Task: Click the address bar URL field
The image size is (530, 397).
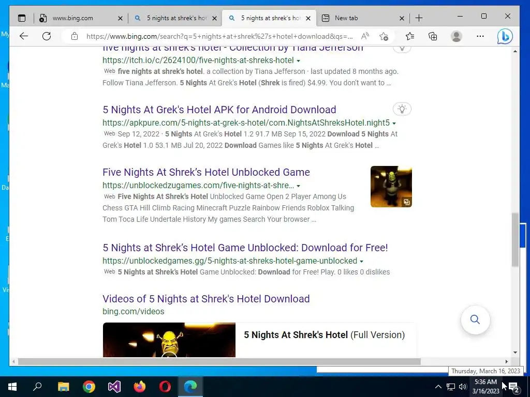Action: click(219, 36)
